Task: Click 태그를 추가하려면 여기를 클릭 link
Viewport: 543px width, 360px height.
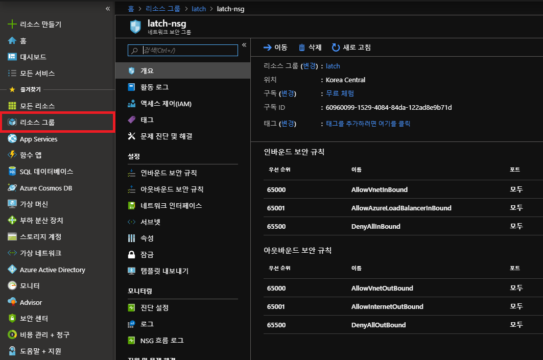Action: 368,123
